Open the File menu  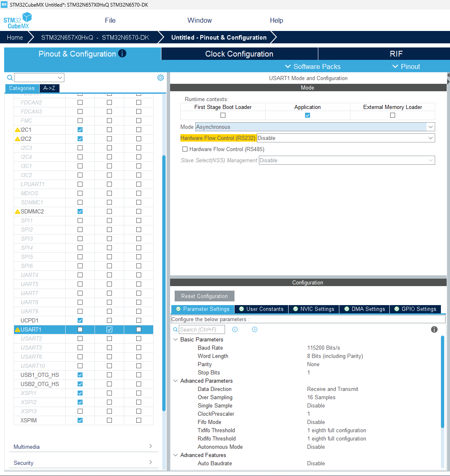tap(110, 20)
